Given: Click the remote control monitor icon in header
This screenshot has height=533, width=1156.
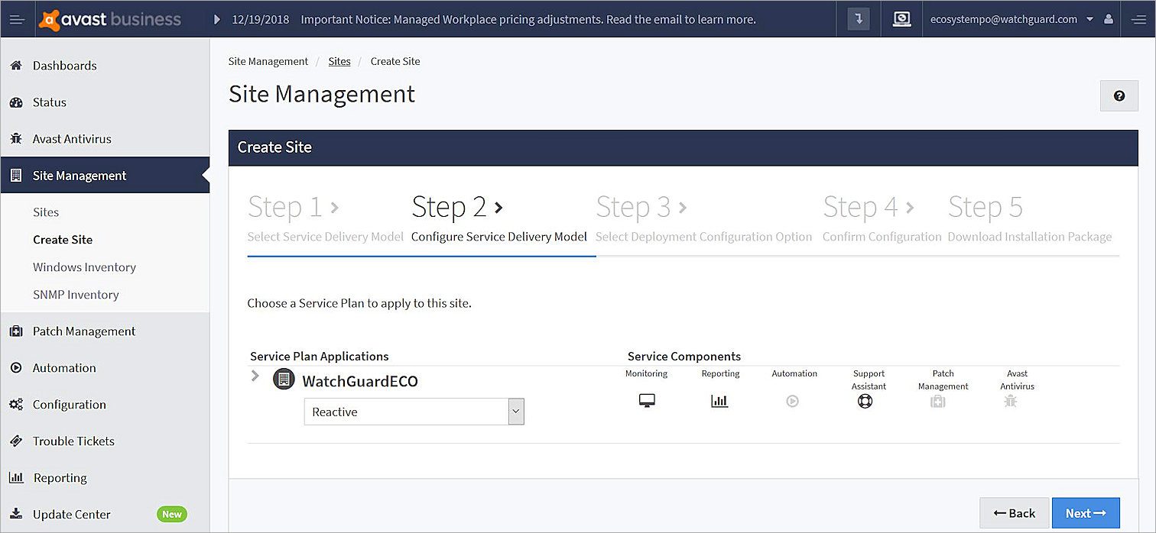Looking at the screenshot, I should (x=901, y=19).
